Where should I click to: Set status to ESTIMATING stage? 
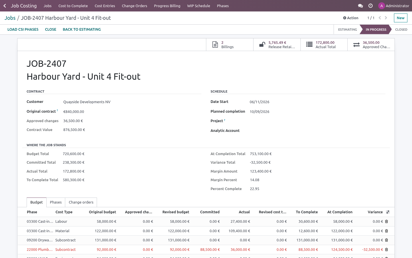347,30
